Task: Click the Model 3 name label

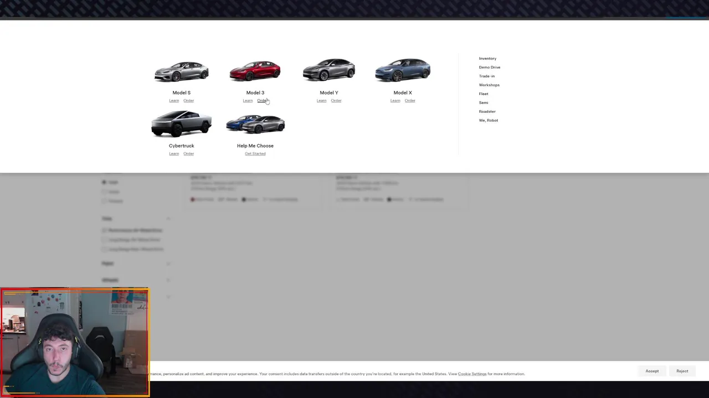Action: pos(255,93)
